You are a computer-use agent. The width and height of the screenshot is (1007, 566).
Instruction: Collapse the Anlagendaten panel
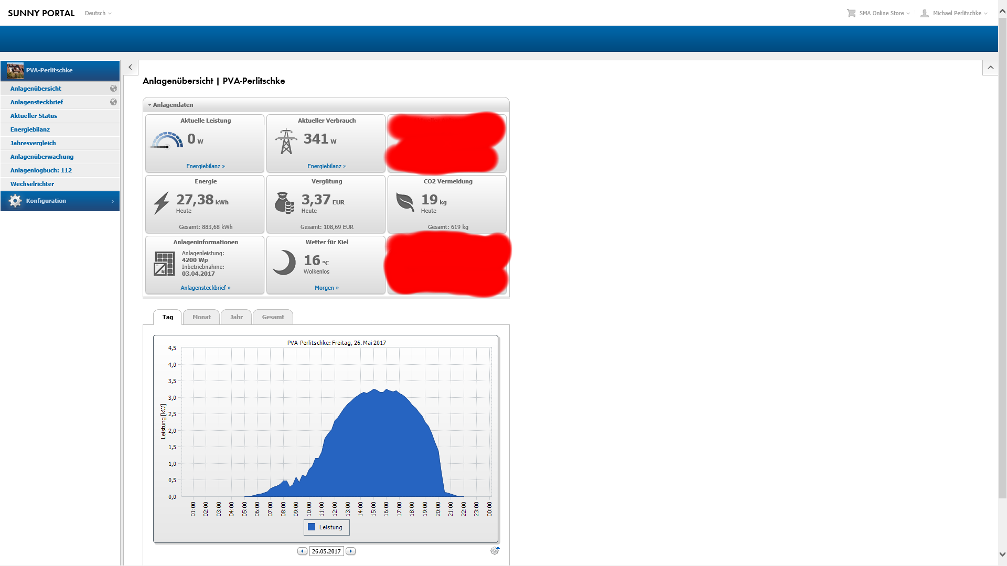pos(150,105)
